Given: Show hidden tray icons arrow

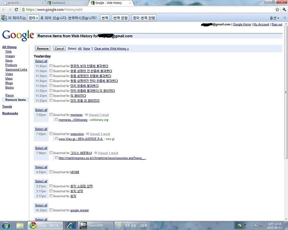Looking at the screenshot, I should click(250, 226).
